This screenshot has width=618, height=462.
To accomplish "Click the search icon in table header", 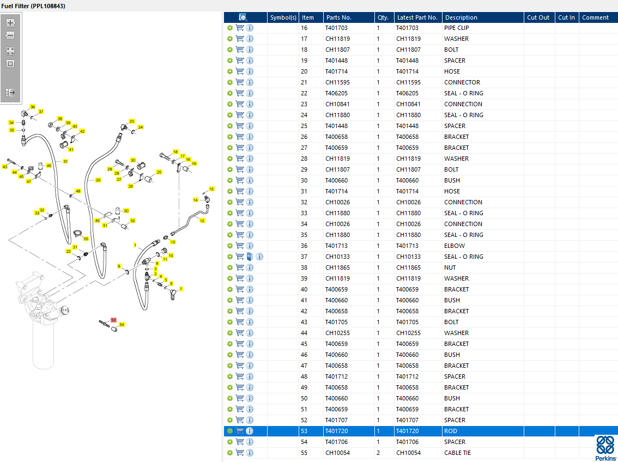I will pyautogui.click(x=243, y=17).
